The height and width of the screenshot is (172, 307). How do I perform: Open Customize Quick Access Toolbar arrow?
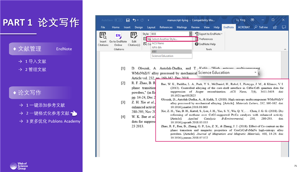[148, 20]
